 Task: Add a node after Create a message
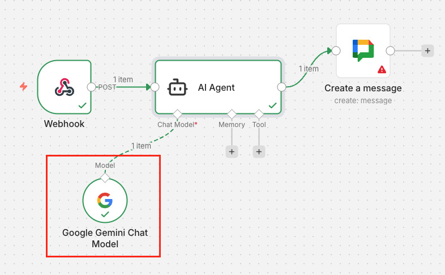click(427, 50)
